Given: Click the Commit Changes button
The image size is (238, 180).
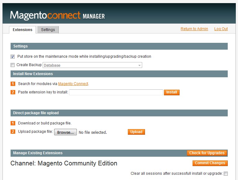Looking at the screenshot, I should click(x=210, y=163).
